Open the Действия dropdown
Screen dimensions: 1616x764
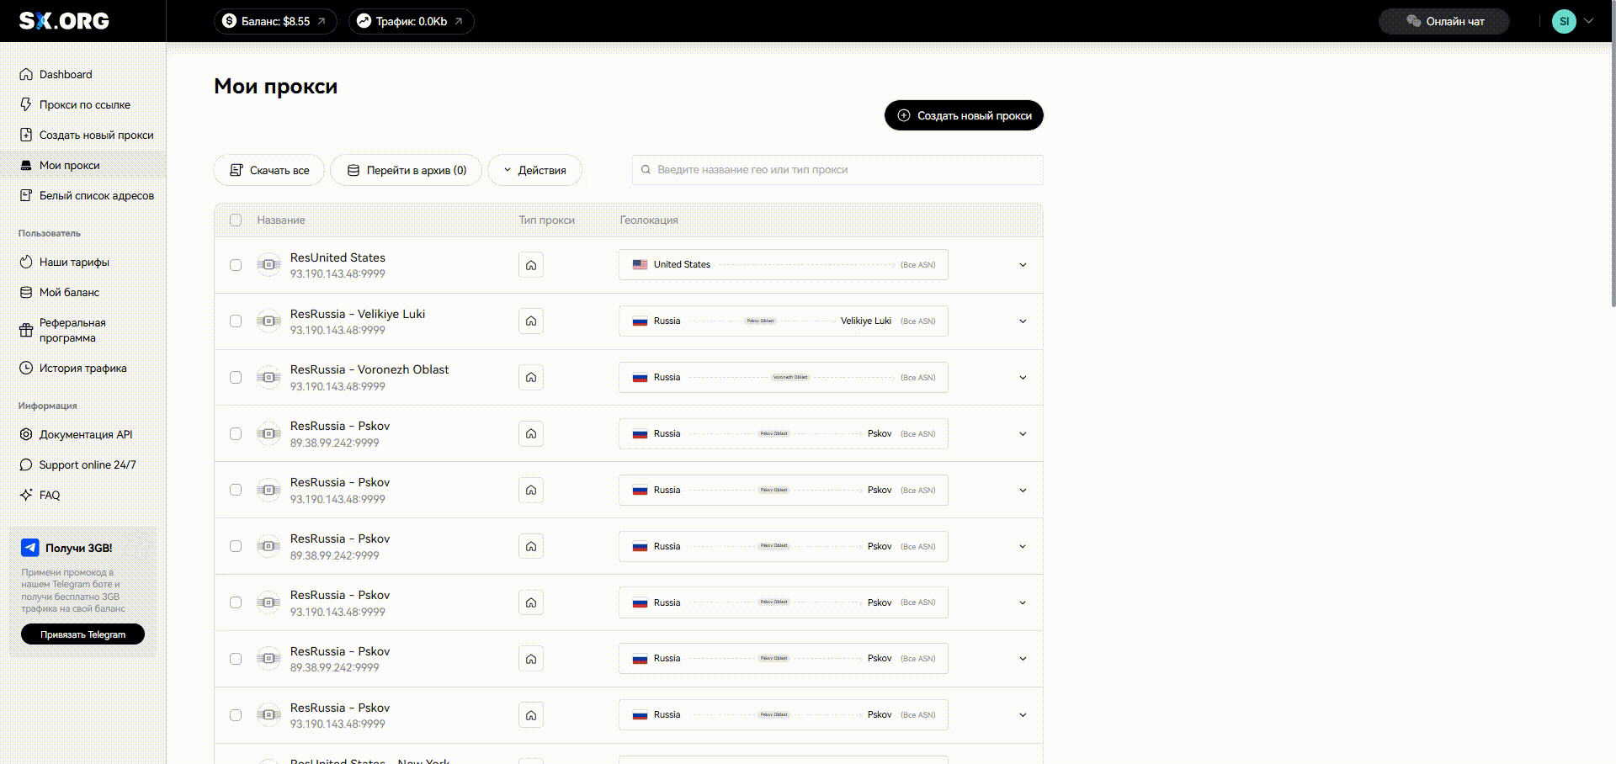pos(534,170)
